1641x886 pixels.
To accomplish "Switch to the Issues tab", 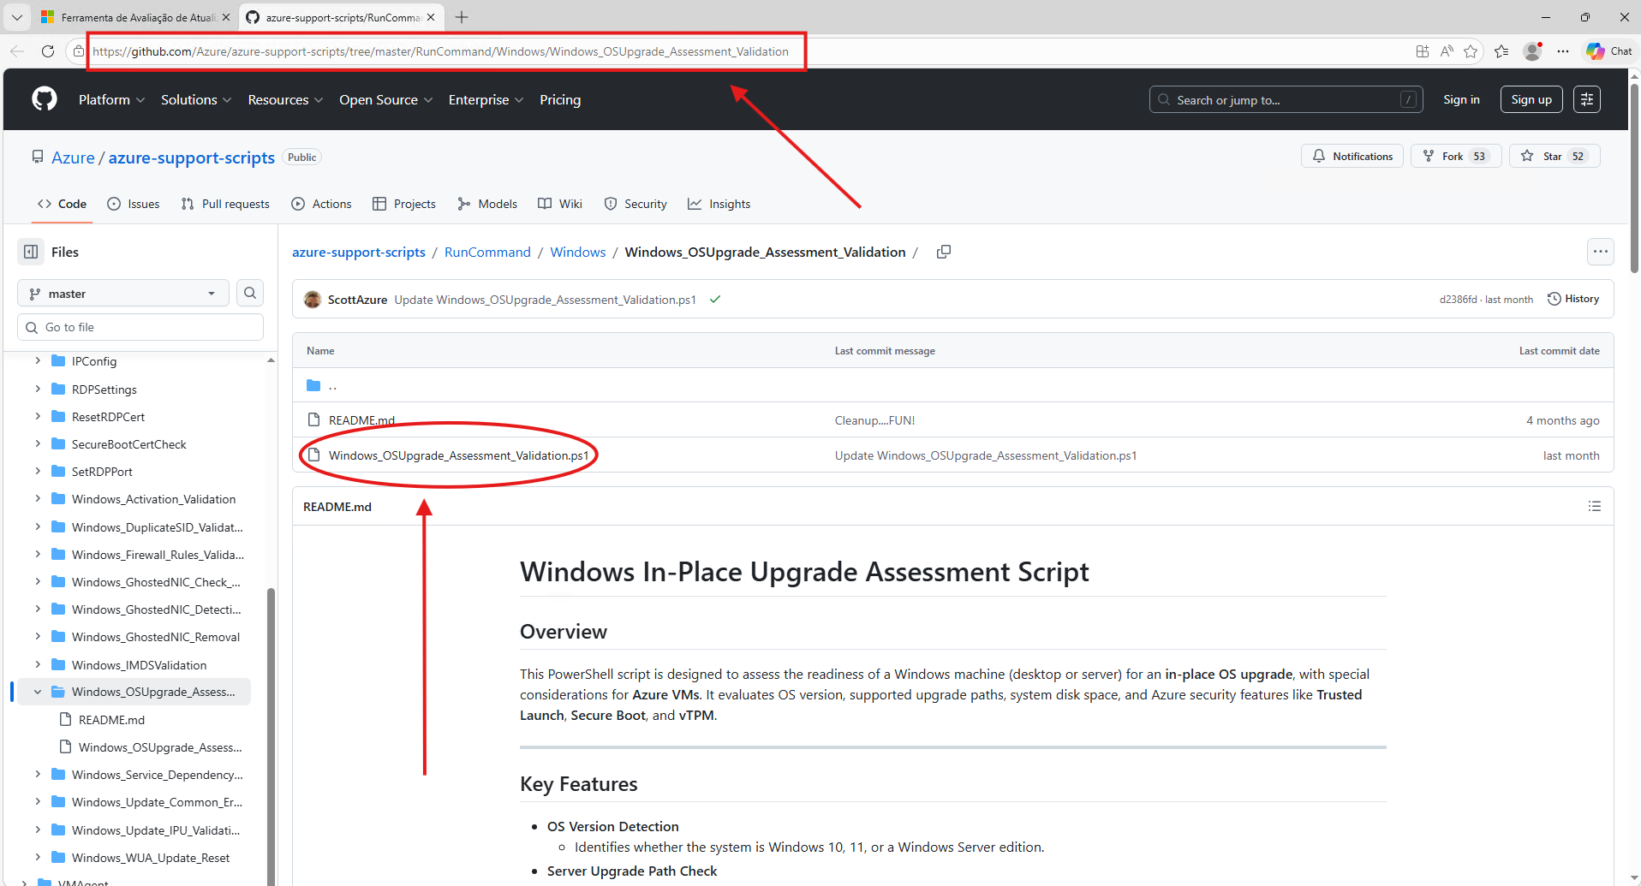I will [134, 204].
